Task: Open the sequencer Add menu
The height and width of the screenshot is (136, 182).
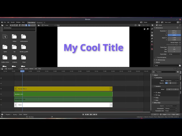Action: tap(36, 69)
